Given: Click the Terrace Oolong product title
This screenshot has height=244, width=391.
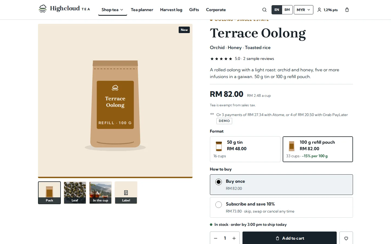Looking at the screenshot, I should [x=258, y=33].
